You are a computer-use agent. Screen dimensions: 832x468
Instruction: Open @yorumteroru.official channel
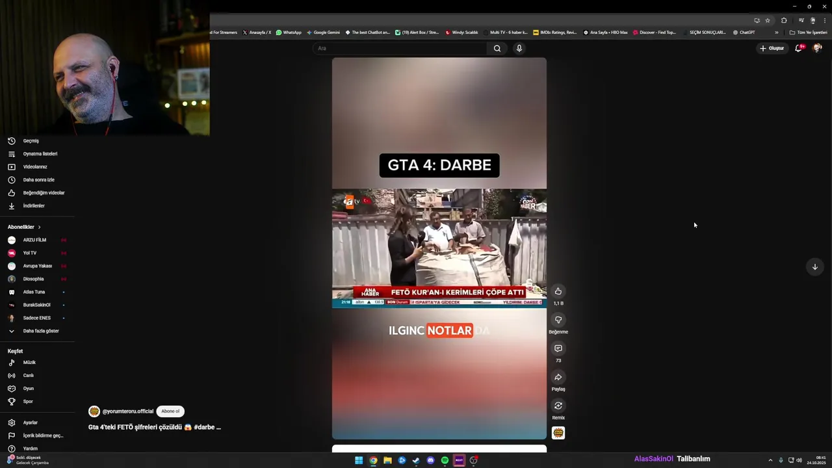click(127, 411)
